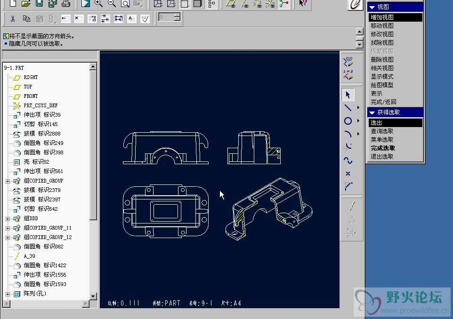Expand the 组COPIED_GROUP tree node
Image resolution: width=453 pixels, height=319 pixels.
(8, 181)
